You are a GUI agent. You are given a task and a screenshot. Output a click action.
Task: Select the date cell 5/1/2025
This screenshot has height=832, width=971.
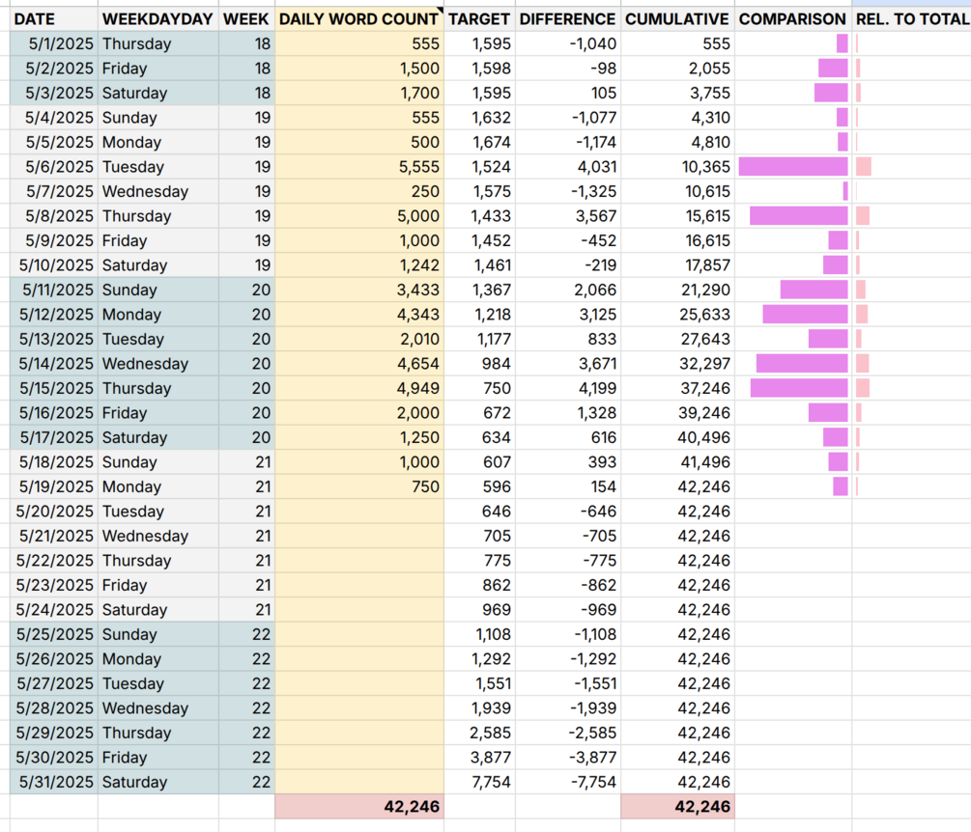[x=54, y=44]
